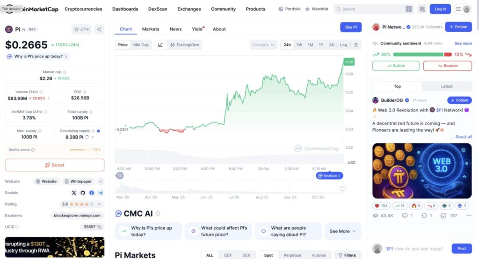Open the DexScan menu item
Viewport: 479px width, 259px height.
tap(158, 9)
